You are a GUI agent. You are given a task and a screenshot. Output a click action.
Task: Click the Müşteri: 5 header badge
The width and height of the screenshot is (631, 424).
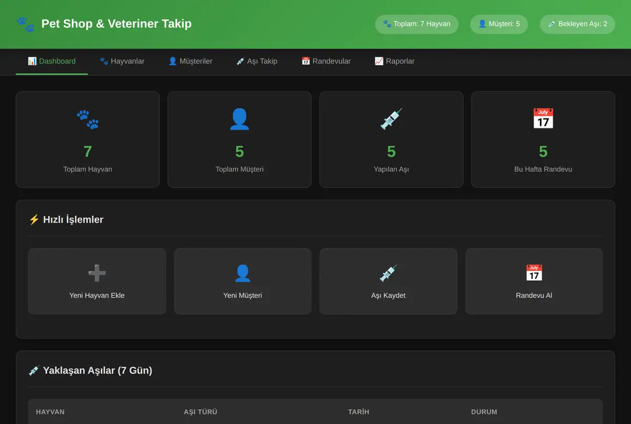point(499,24)
